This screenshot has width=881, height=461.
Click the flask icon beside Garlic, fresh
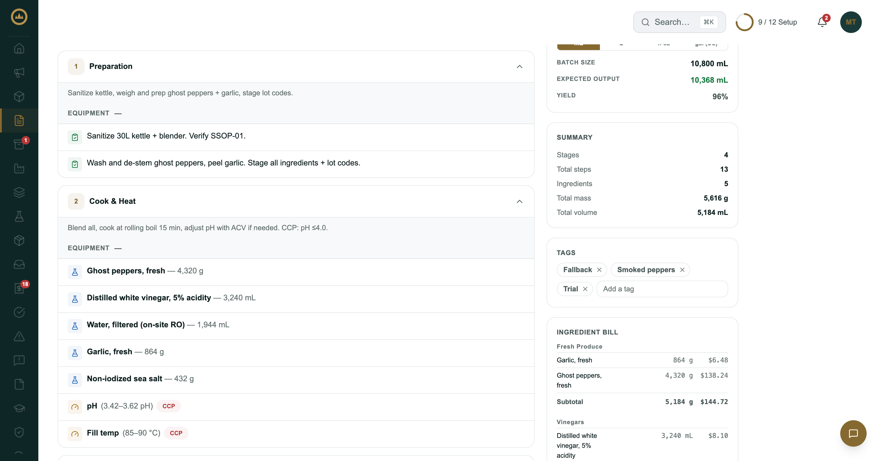pos(75,353)
